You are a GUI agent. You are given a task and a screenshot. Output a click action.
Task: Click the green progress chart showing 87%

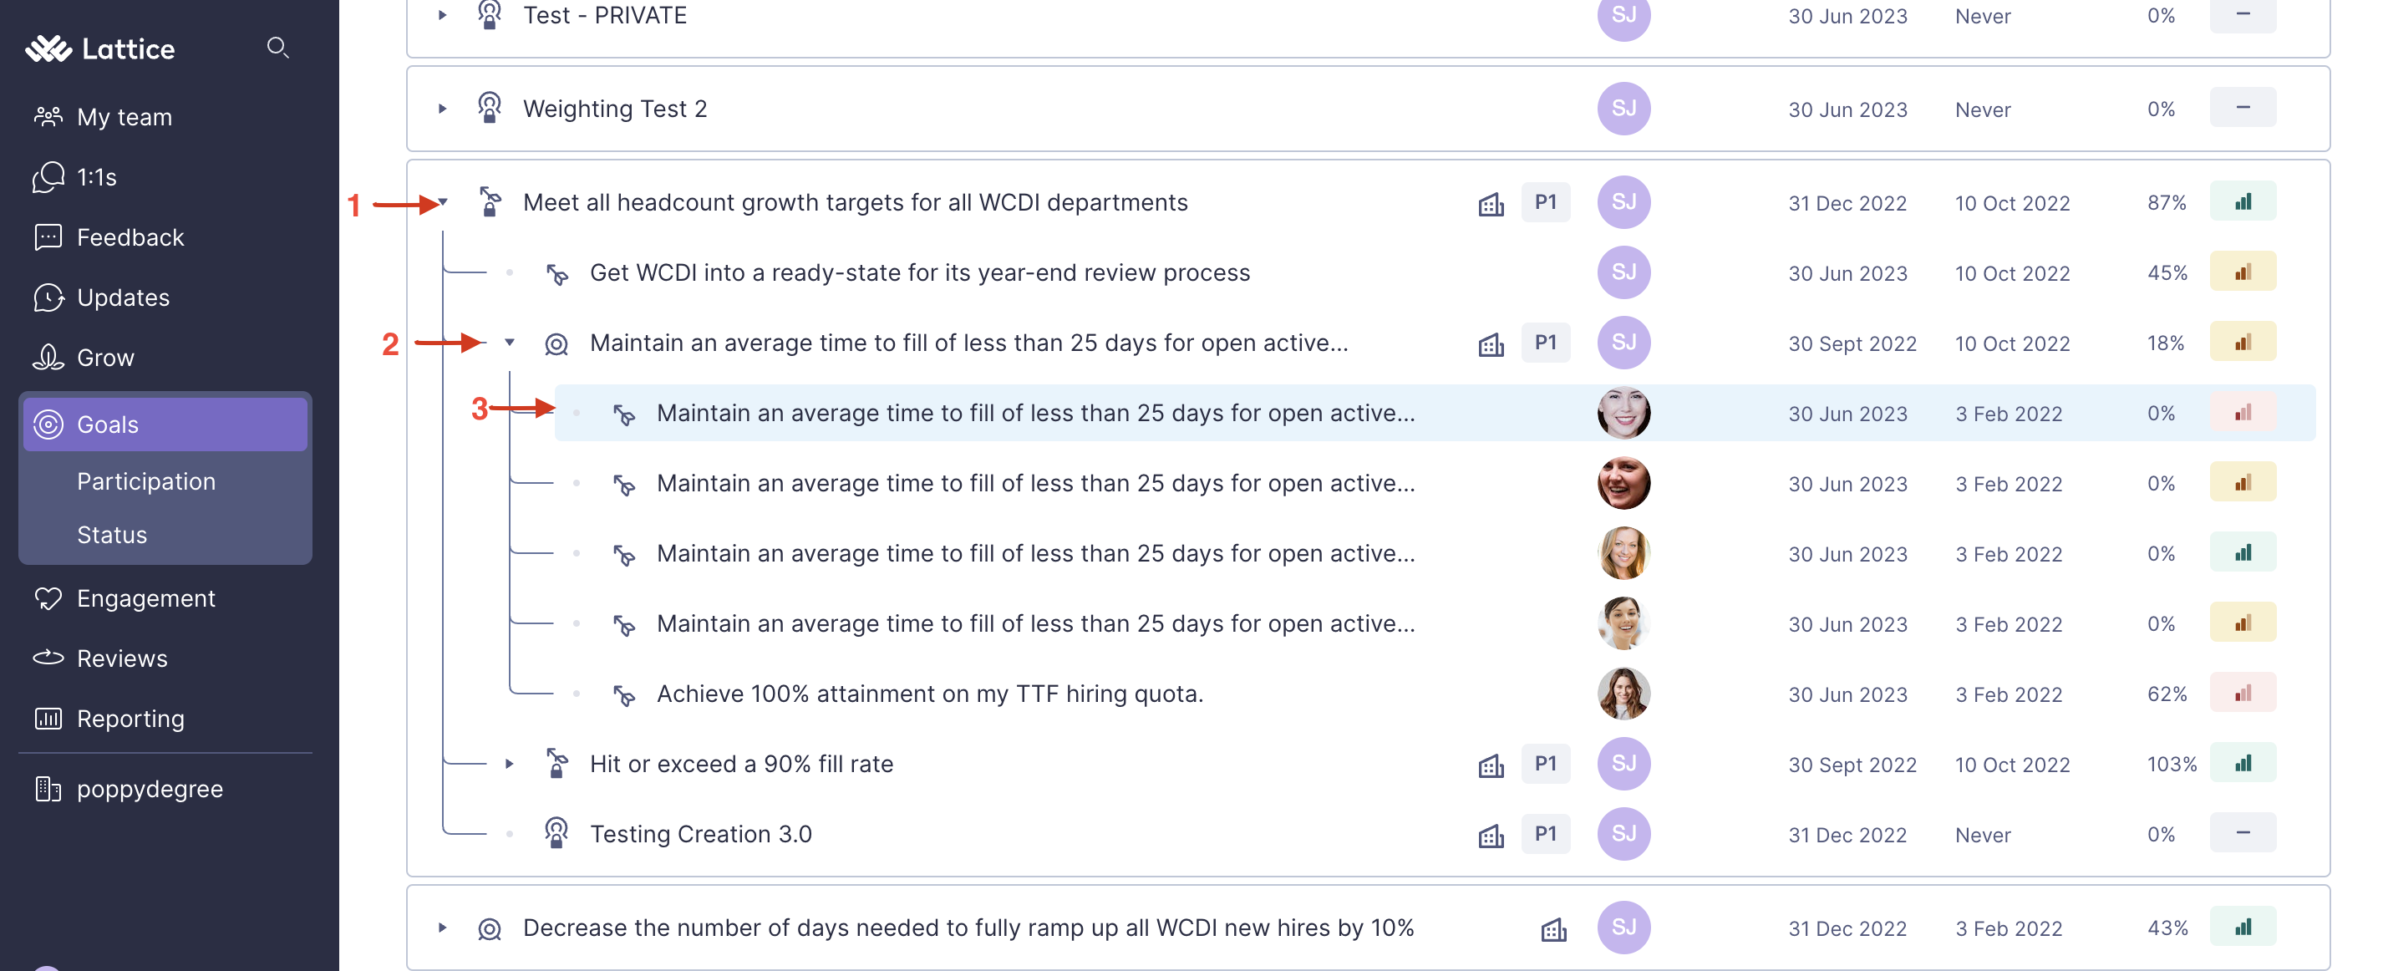coord(2243,201)
